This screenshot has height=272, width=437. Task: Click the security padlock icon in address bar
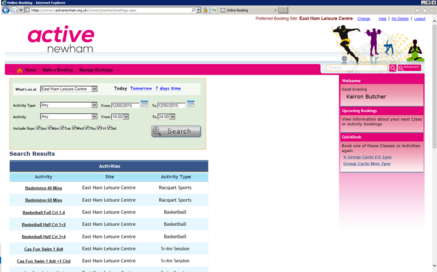tap(205, 10)
